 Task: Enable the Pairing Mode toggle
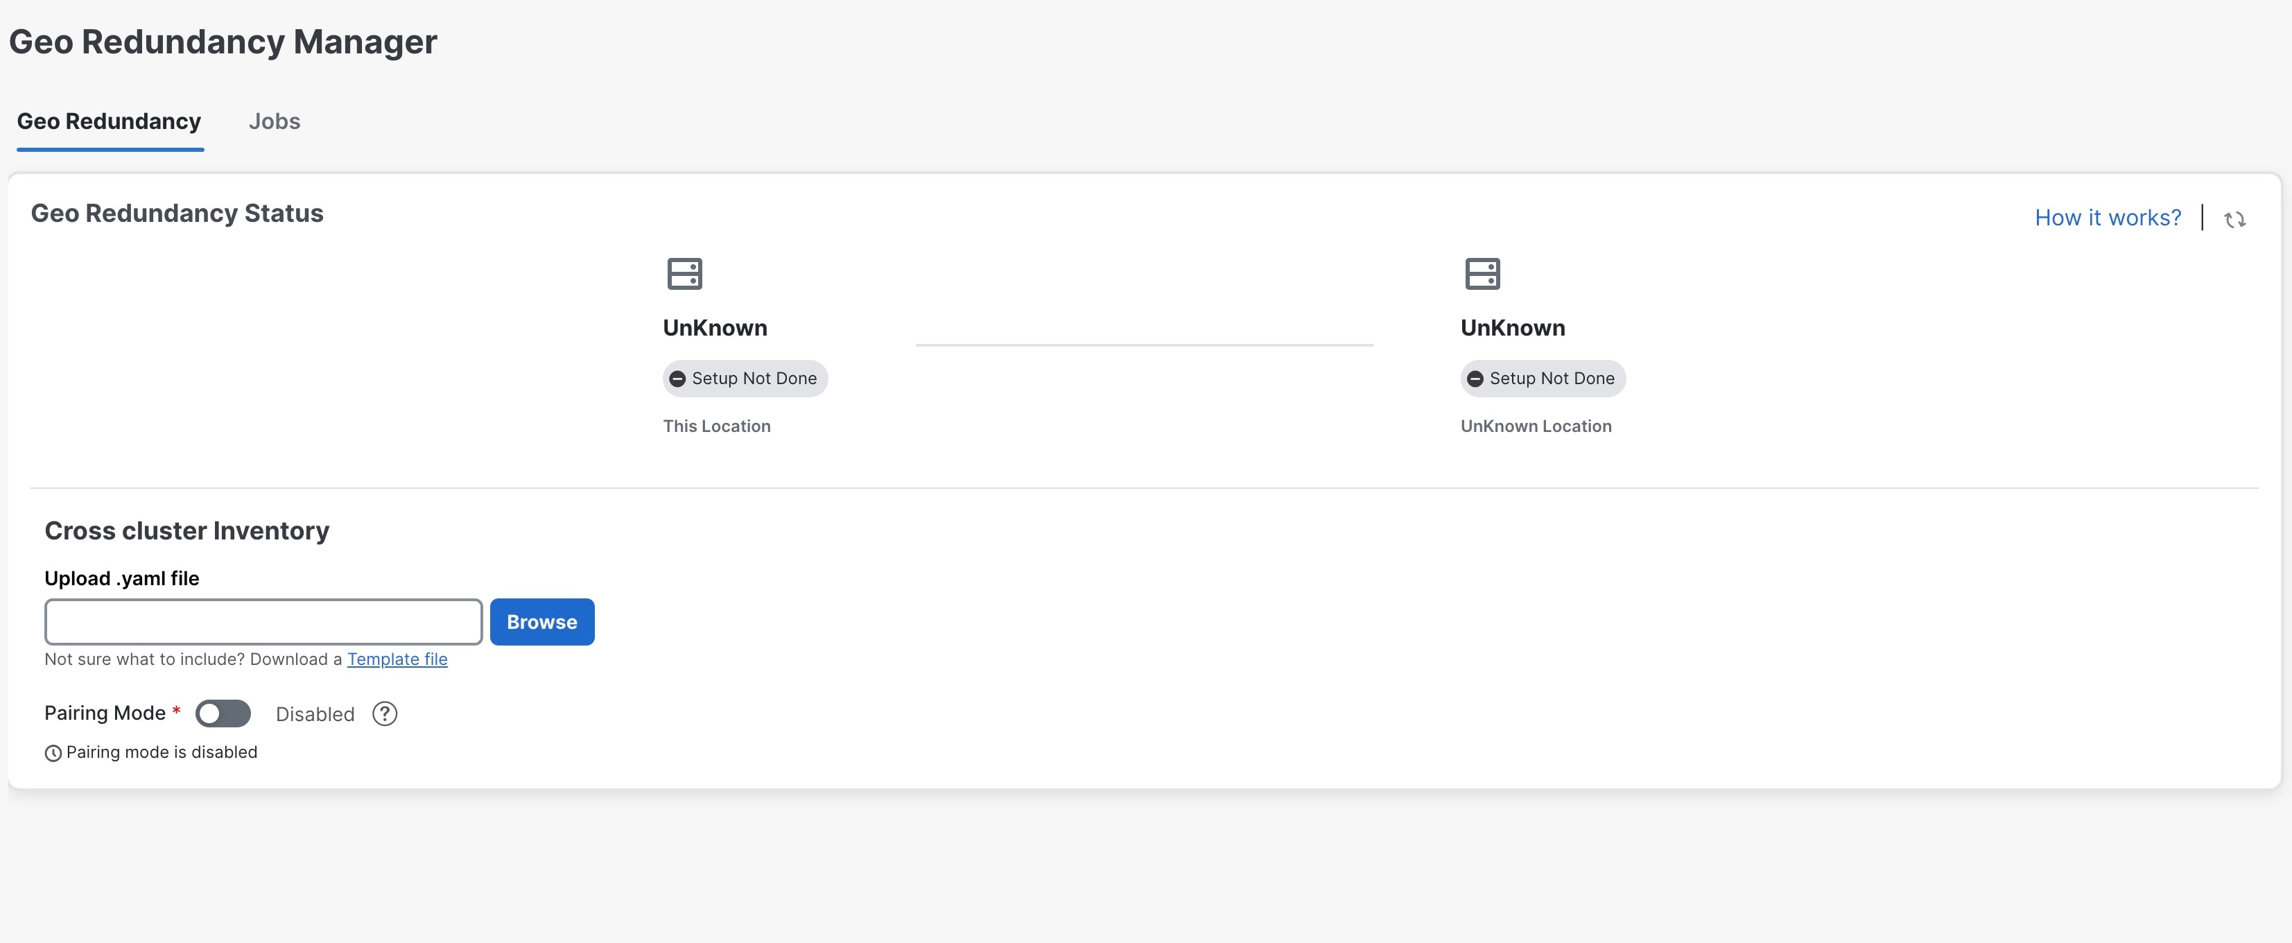223,713
